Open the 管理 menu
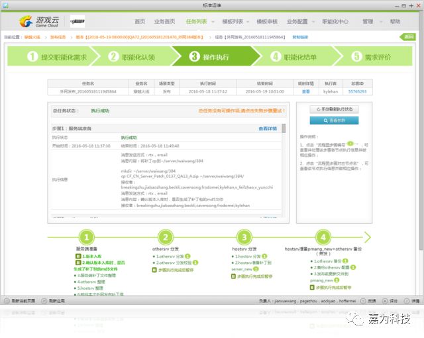 click(368, 22)
